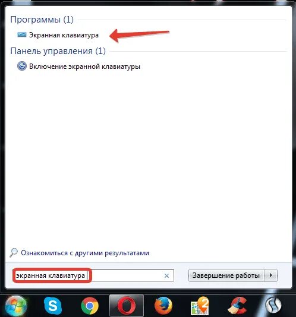The image size is (296, 317).
Task: Expand the shutdown options arrow
Action: [x=271, y=275]
